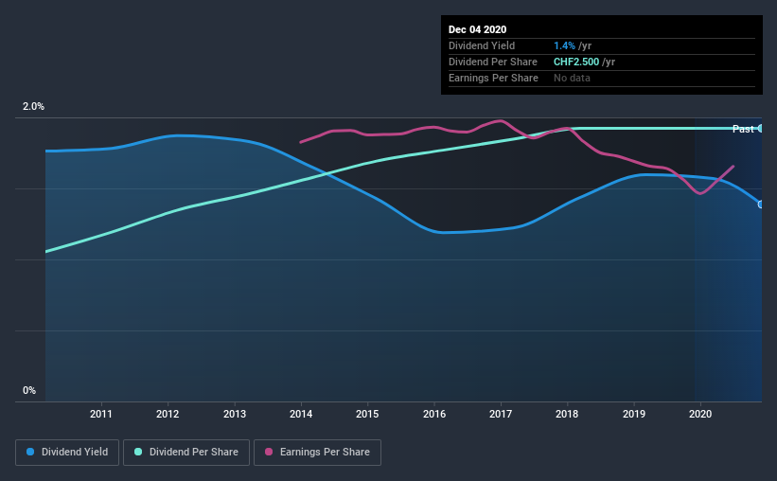Click the teal Dividend Per Share legend dot
Image resolution: width=777 pixels, height=481 pixels.
click(138, 452)
